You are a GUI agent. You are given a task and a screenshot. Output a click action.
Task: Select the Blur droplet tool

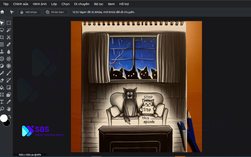(x=9, y=52)
